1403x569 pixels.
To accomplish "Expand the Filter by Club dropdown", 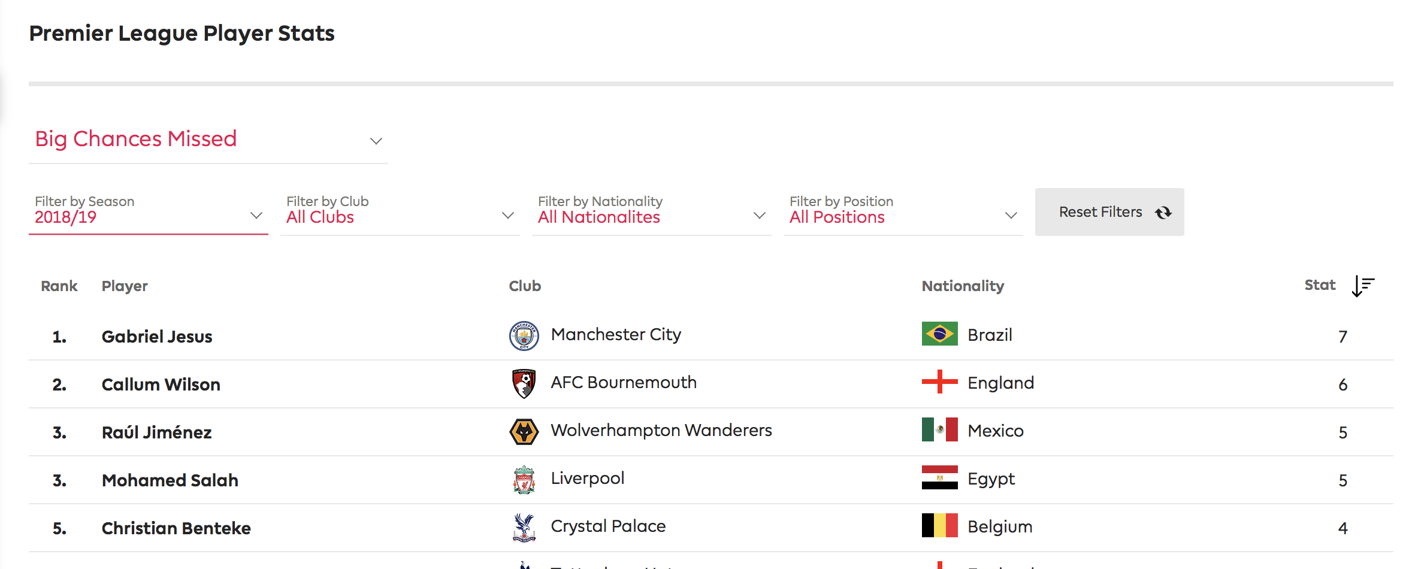I will click(x=400, y=211).
